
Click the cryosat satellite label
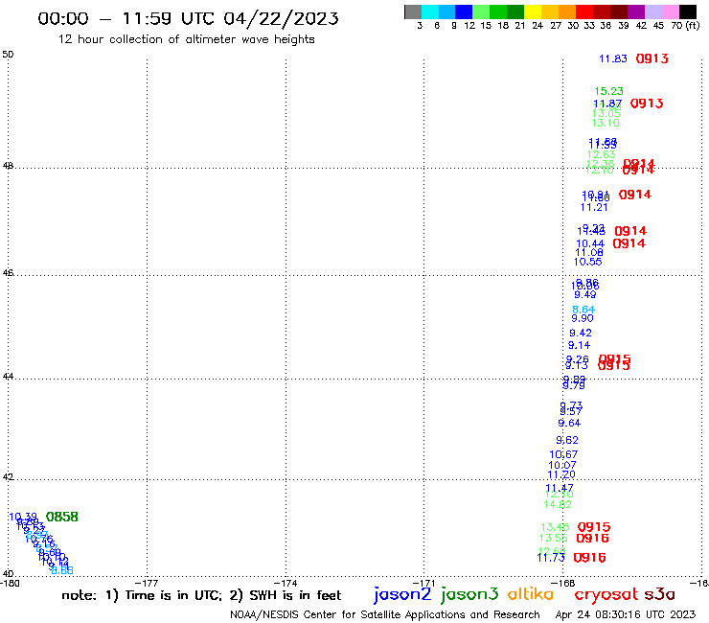click(606, 595)
